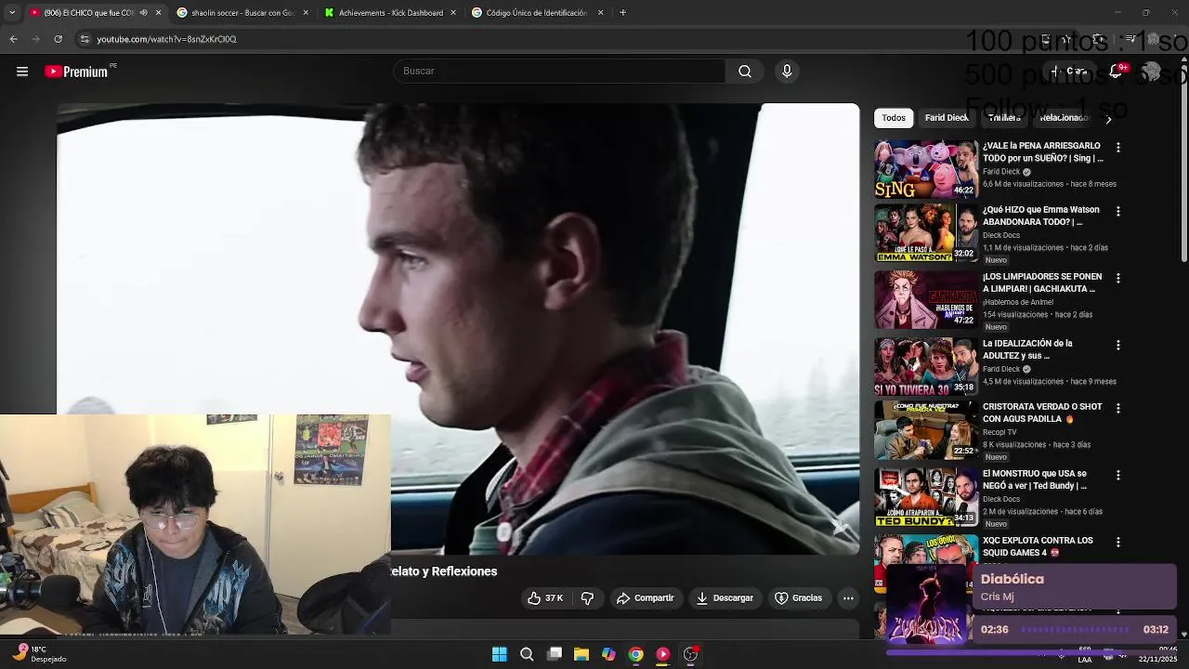Close the Código Único tab

click(600, 13)
